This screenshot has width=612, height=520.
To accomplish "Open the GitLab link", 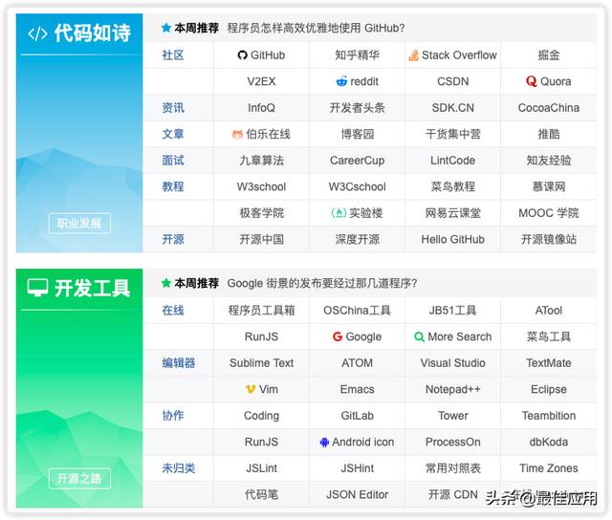I will [x=357, y=416].
